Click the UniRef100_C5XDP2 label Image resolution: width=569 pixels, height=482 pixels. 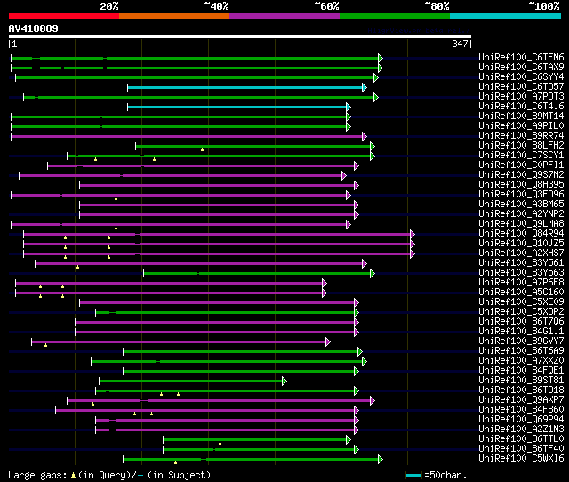(x=521, y=312)
